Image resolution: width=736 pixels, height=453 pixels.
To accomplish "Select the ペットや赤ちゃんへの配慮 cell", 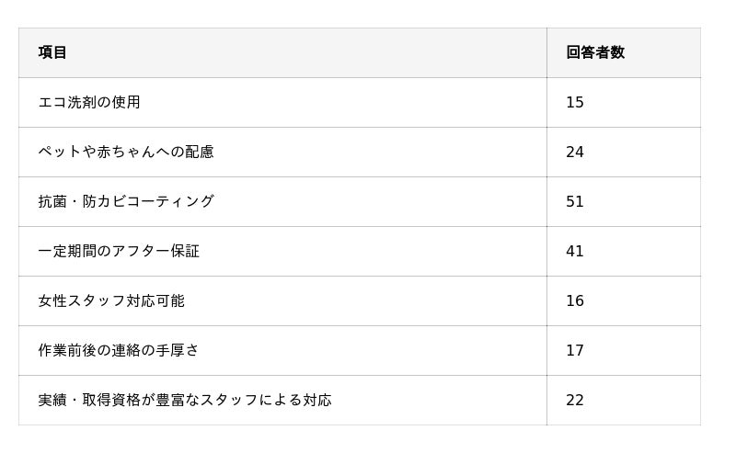I will 126,152.
